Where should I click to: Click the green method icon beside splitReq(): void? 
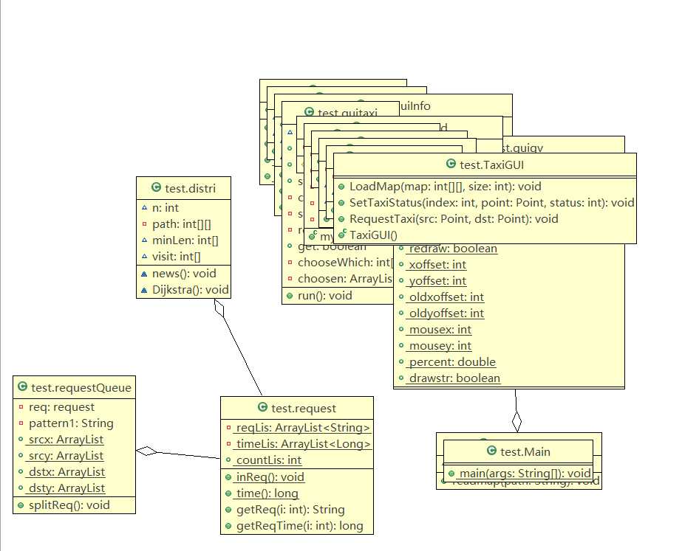[x=21, y=505]
